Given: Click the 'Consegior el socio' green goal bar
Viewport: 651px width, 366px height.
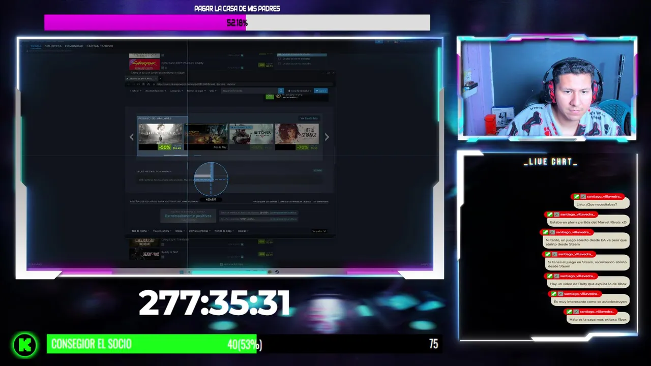Looking at the screenshot, I should tap(152, 344).
